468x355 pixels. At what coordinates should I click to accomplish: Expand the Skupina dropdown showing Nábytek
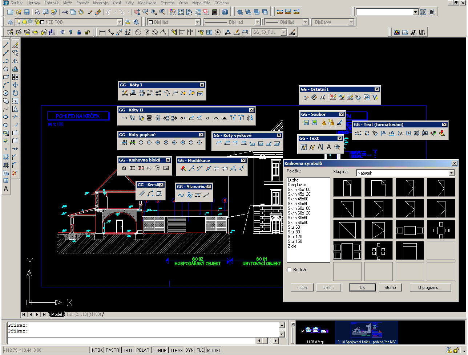[x=451, y=173]
